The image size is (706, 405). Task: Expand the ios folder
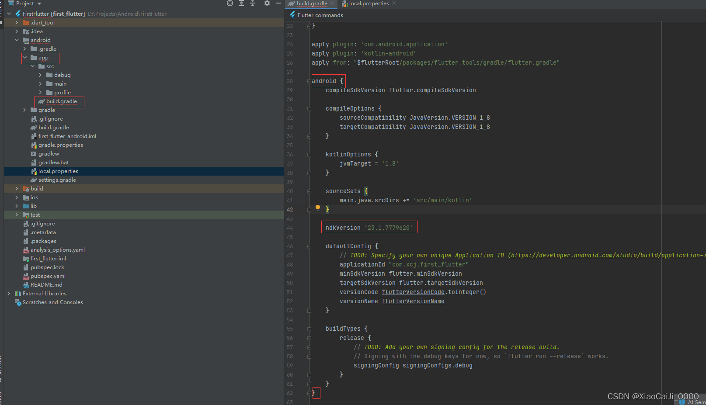point(17,197)
